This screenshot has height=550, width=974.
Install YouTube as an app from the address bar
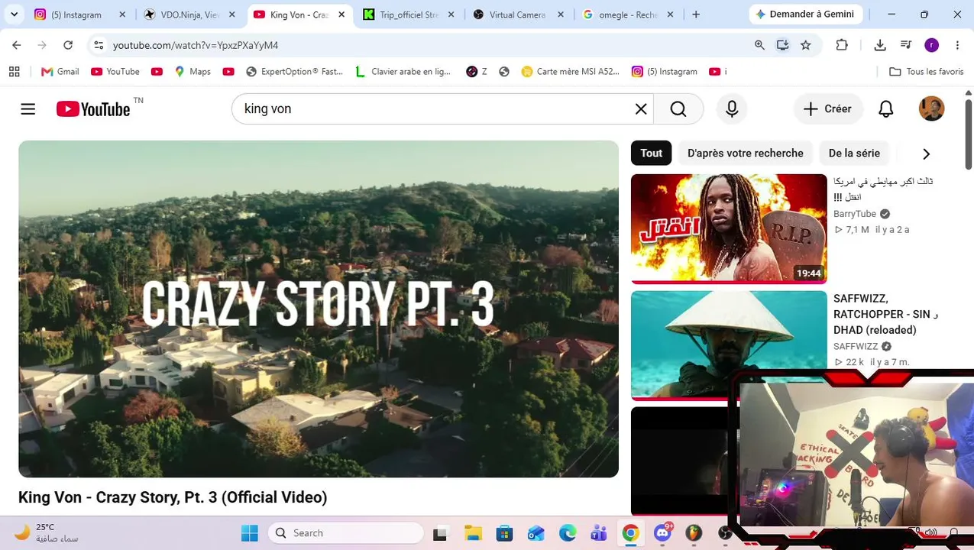[782, 45]
